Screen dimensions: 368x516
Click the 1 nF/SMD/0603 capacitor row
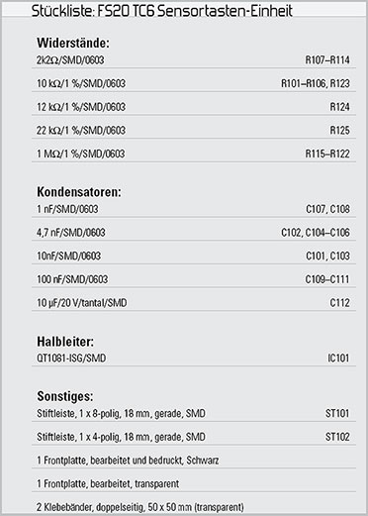194,209
